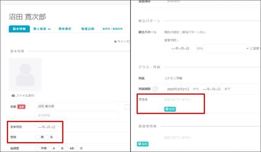The image size is (261, 152).
Task: Click the profile photo placeholder avatar
Action: click(x=25, y=74)
